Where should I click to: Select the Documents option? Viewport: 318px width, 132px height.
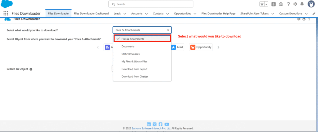(142, 47)
